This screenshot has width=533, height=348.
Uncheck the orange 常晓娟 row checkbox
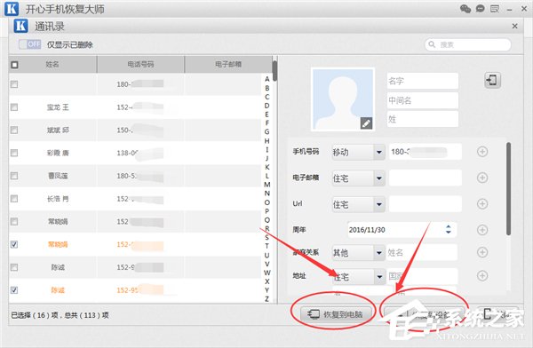coord(14,244)
